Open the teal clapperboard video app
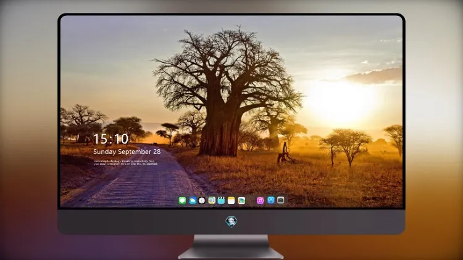 [221, 200]
